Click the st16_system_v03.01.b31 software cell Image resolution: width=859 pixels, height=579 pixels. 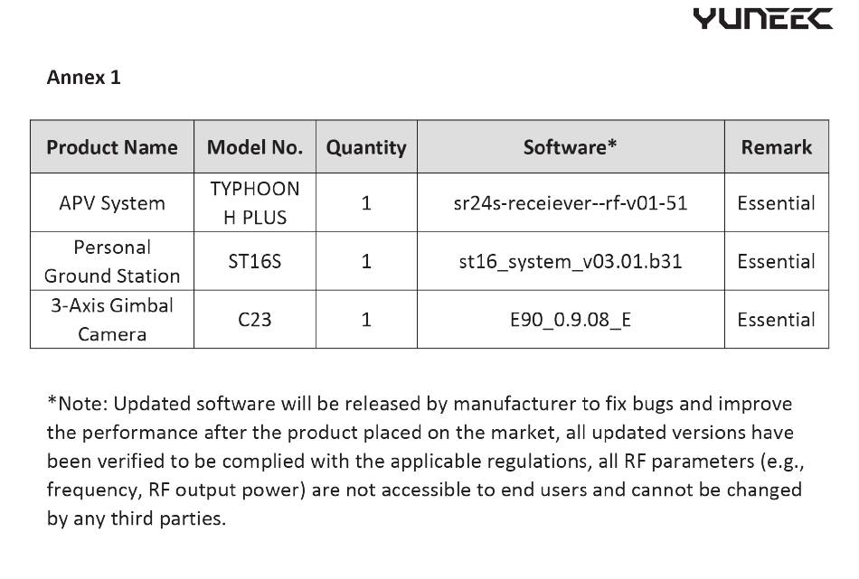click(x=571, y=261)
